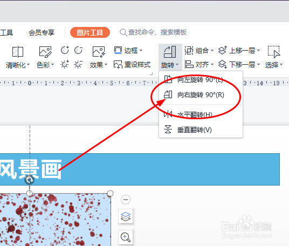Click the 选择 selection pane icon
289x246 pixels.
[x=274, y=52]
